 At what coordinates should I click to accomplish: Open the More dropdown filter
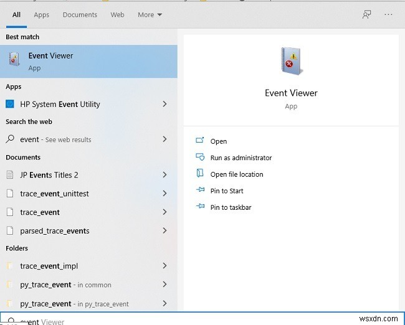(150, 15)
